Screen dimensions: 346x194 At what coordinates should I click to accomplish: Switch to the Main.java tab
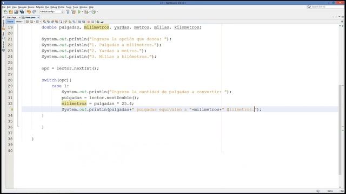(30, 17)
